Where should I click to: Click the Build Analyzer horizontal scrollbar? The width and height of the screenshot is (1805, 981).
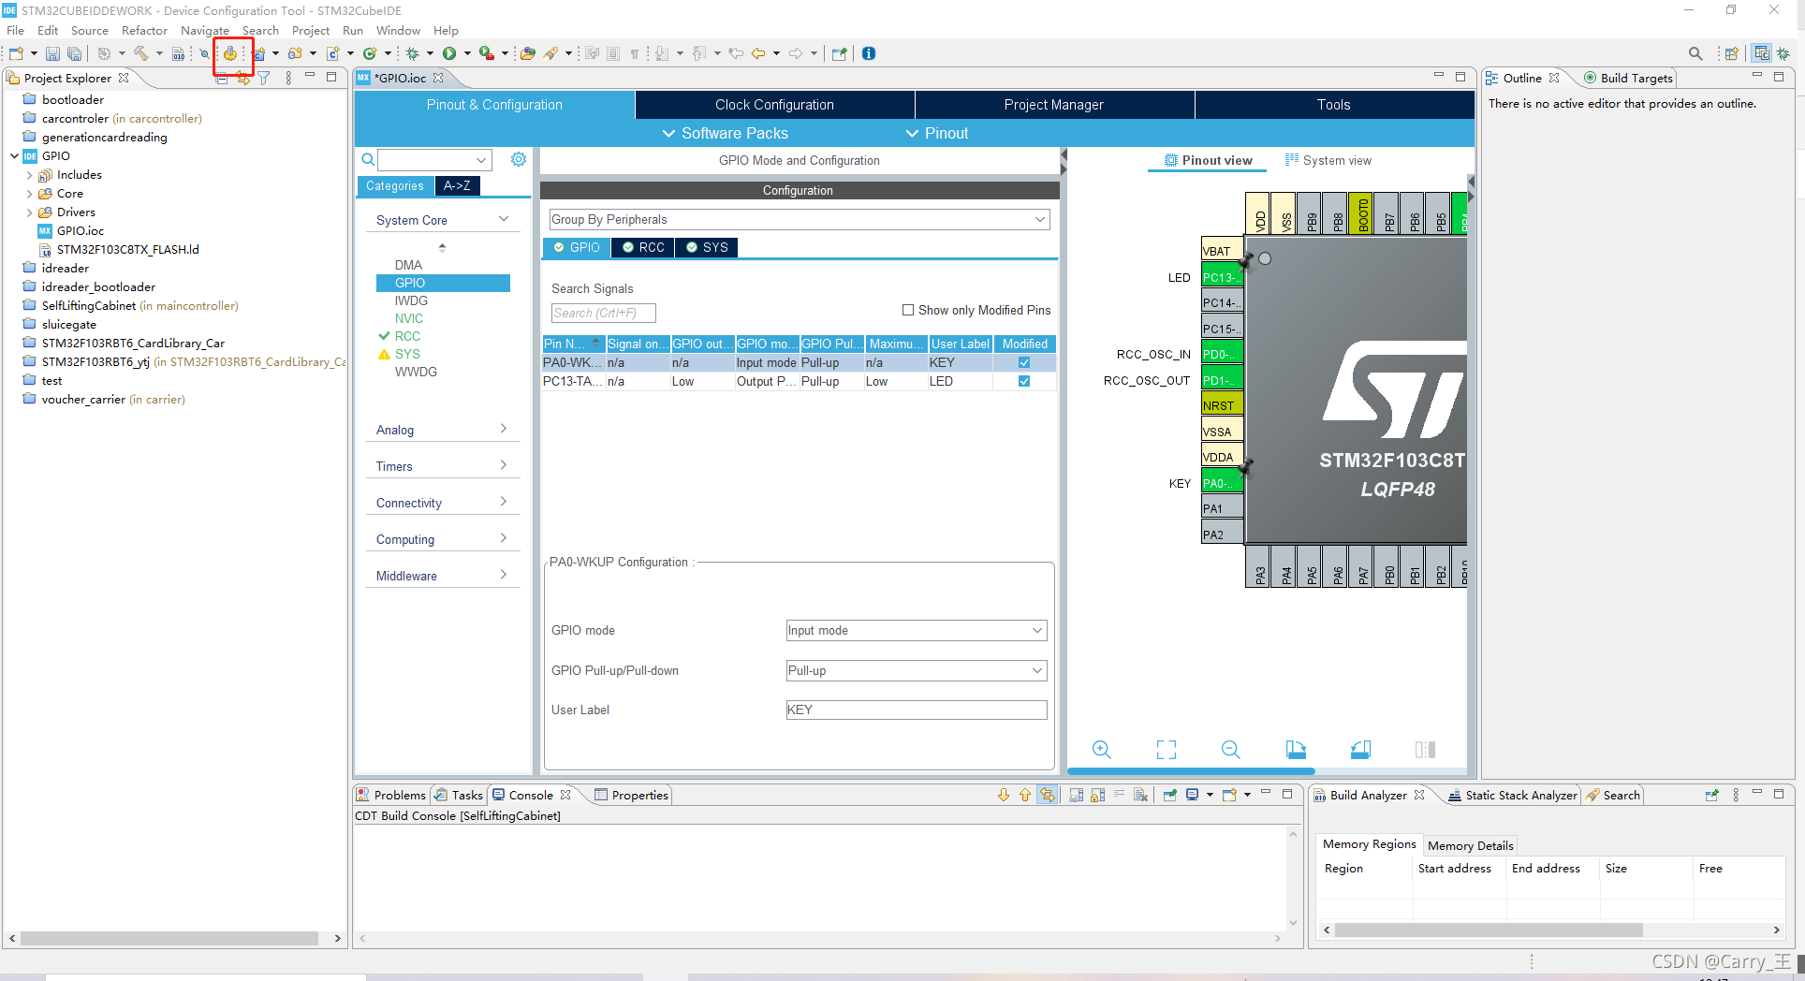(1489, 930)
